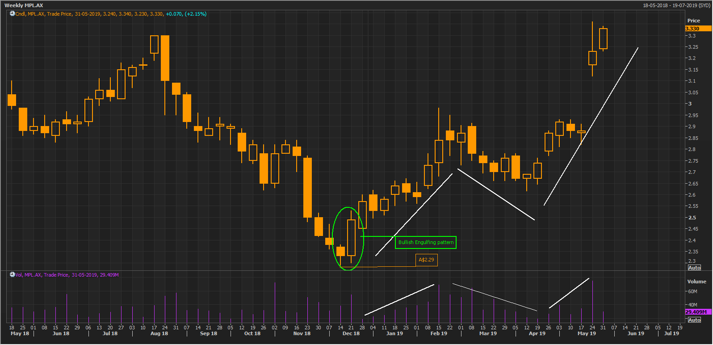Click the 3.05 price axis label
The height and width of the screenshot is (345, 713).
click(x=693, y=93)
